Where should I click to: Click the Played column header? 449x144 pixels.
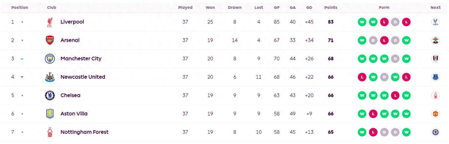point(185,8)
